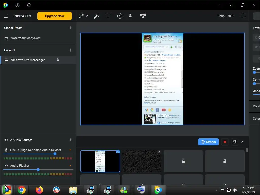The width and height of the screenshot is (260, 195).
Task: Show hidden system tray icons
Action: [x=216, y=190]
